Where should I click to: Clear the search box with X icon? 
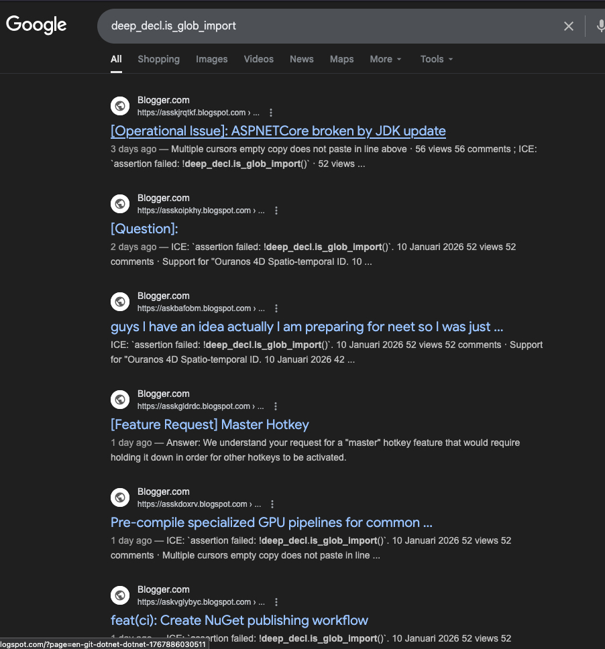click(x=568, y=26)
